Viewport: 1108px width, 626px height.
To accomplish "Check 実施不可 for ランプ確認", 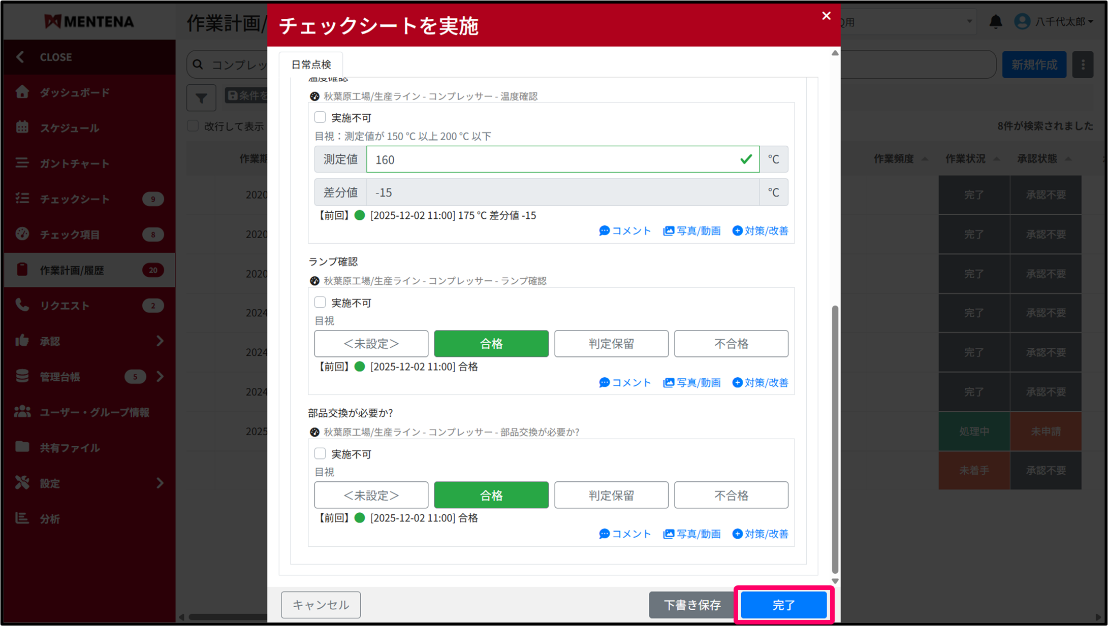I will [320, 303].
